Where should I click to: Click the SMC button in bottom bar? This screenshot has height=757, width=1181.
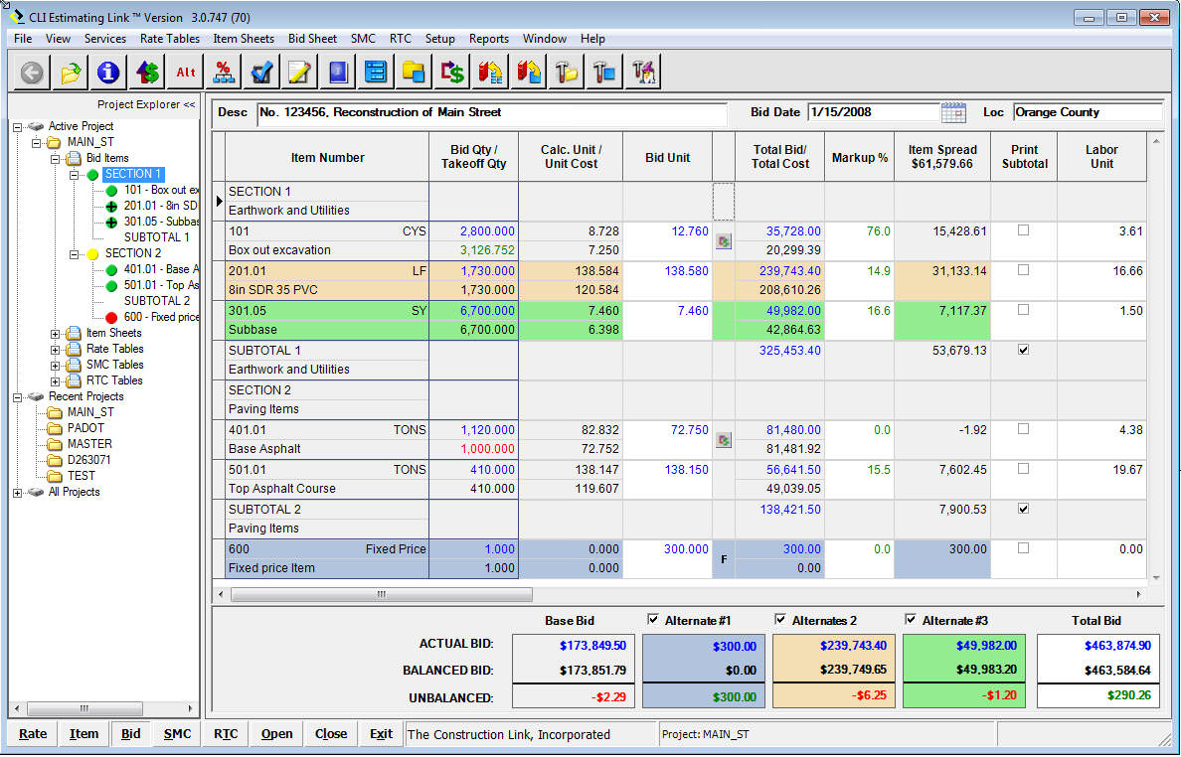(x=177, y=734)
